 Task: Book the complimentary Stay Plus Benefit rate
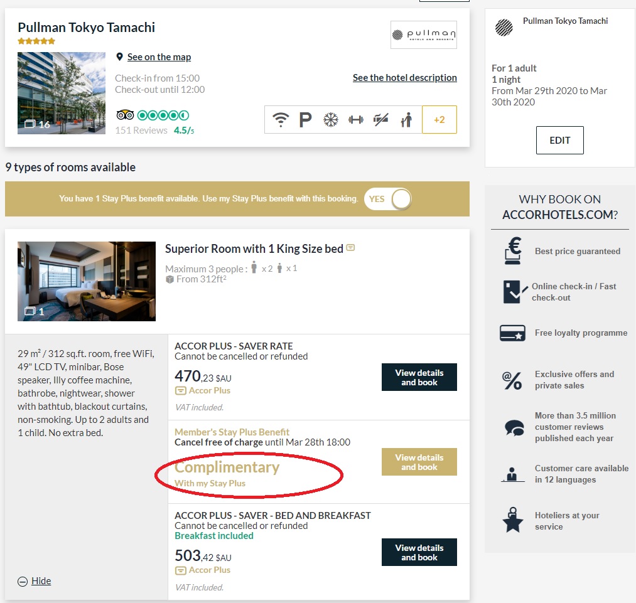(x=419, y=462)
